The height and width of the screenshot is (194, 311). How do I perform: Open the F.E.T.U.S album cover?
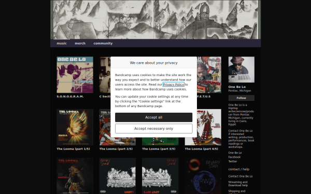tap(209, 75)
